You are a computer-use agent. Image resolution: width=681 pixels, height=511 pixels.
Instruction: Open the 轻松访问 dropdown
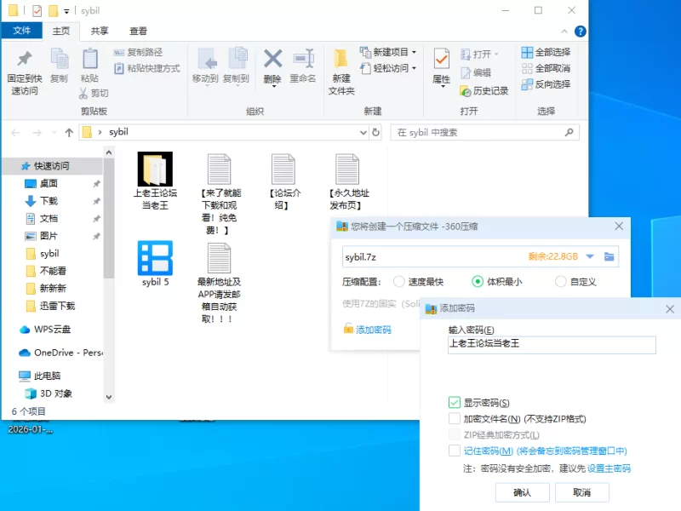pyautogui.click(x=389, y=68)
